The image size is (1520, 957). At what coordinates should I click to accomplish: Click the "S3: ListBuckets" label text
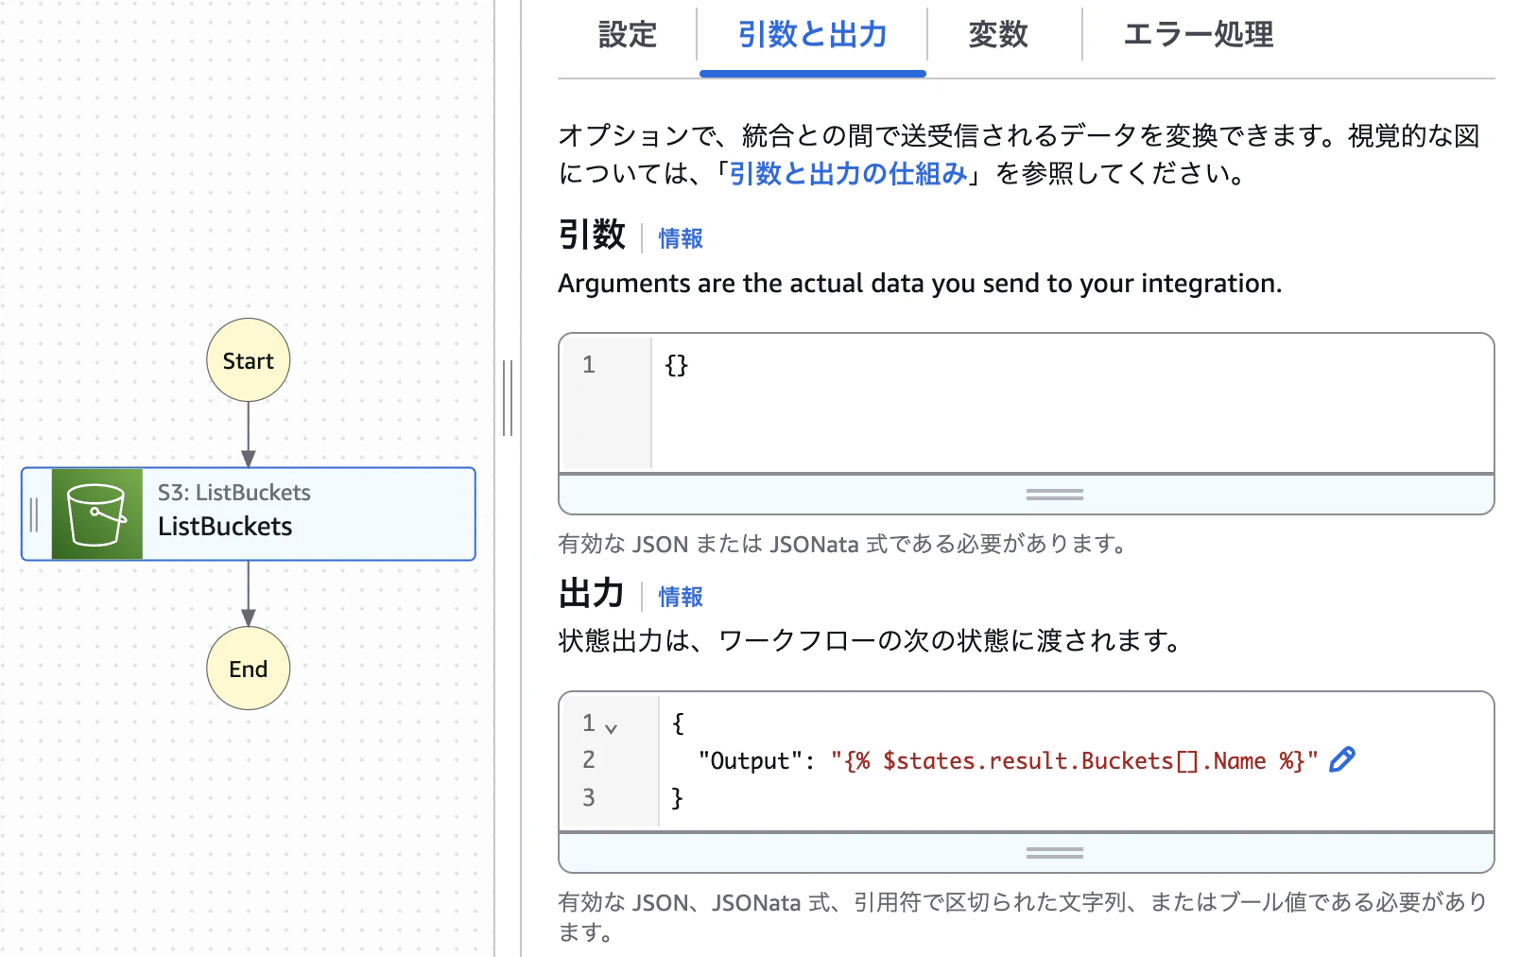(x=234, y=493)
